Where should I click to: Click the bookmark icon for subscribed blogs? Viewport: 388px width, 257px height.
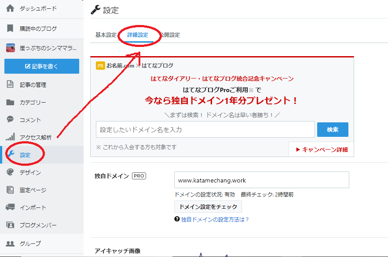(10, 29)
